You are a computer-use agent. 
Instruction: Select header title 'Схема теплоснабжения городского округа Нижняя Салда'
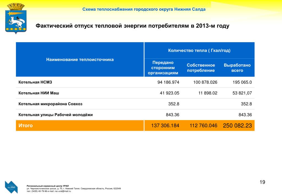click(144, 9)
